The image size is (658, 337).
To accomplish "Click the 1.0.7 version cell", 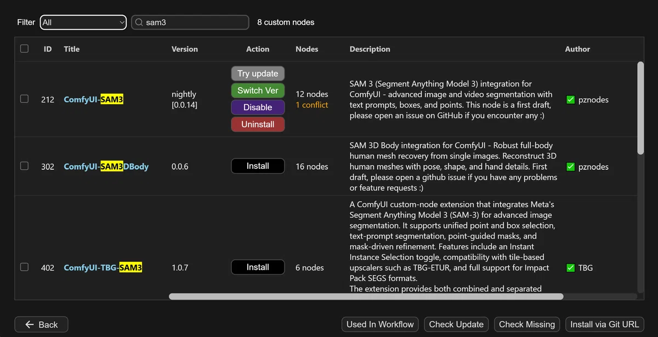I will click(x=180, y=268).
